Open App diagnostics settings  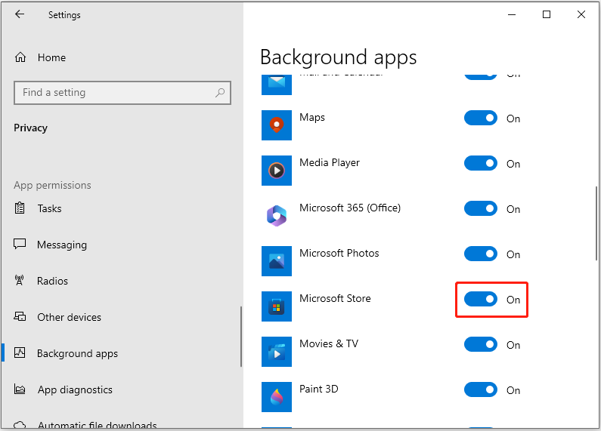(x=75, y=389)
